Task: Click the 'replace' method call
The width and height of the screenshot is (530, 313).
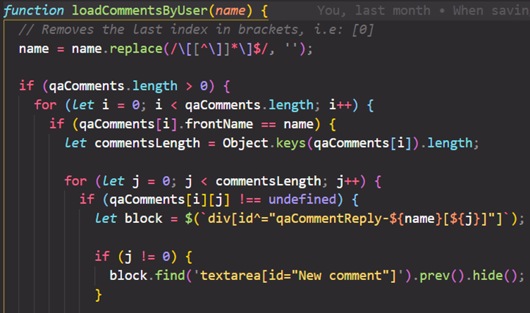Action: 136,49
